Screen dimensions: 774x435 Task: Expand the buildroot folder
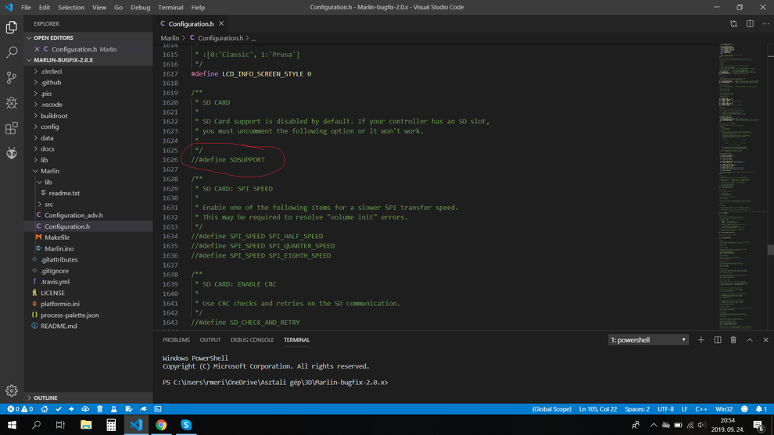tap(53, 116)
